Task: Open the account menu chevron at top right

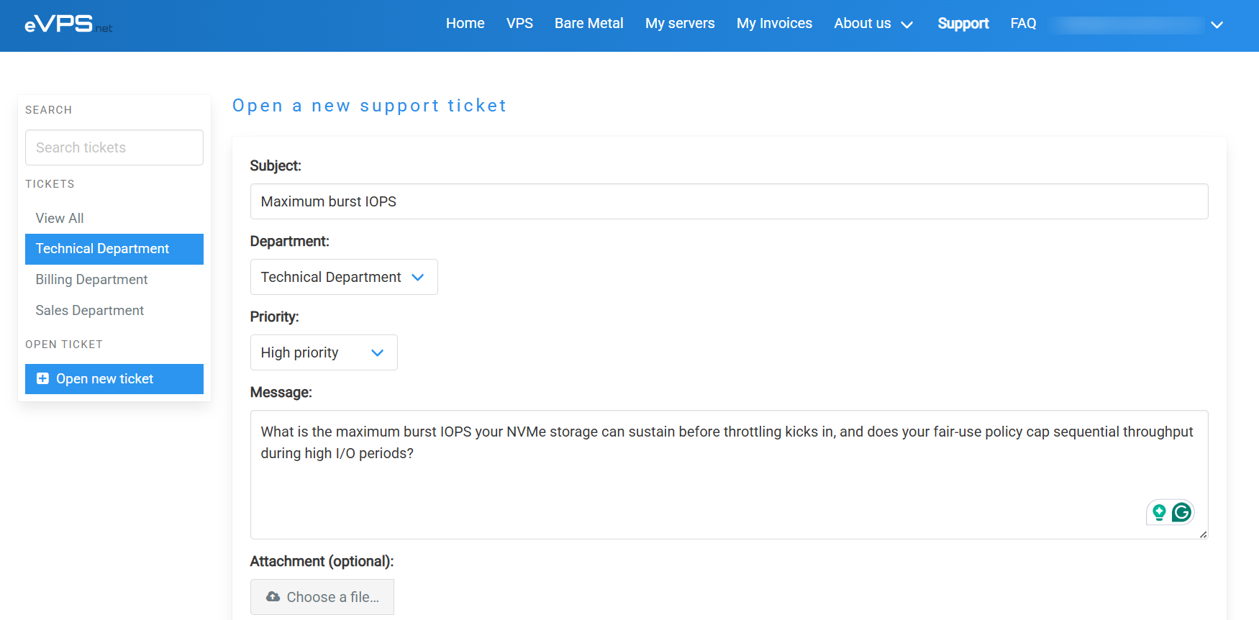Action: (1217, 24)
